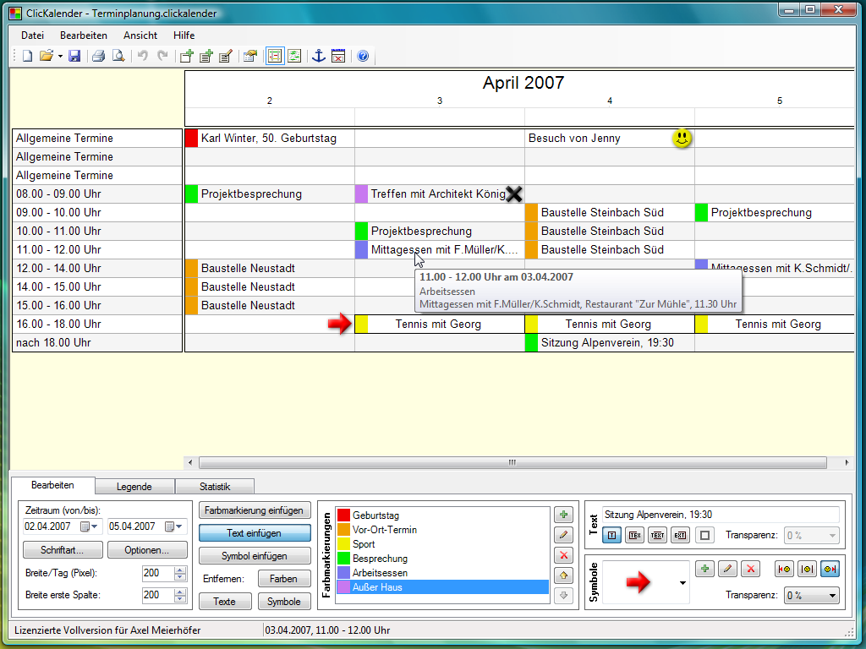Click the blue help icon in toolbar
This screenshot has height=649, width=866.
(x=363, y=57)
